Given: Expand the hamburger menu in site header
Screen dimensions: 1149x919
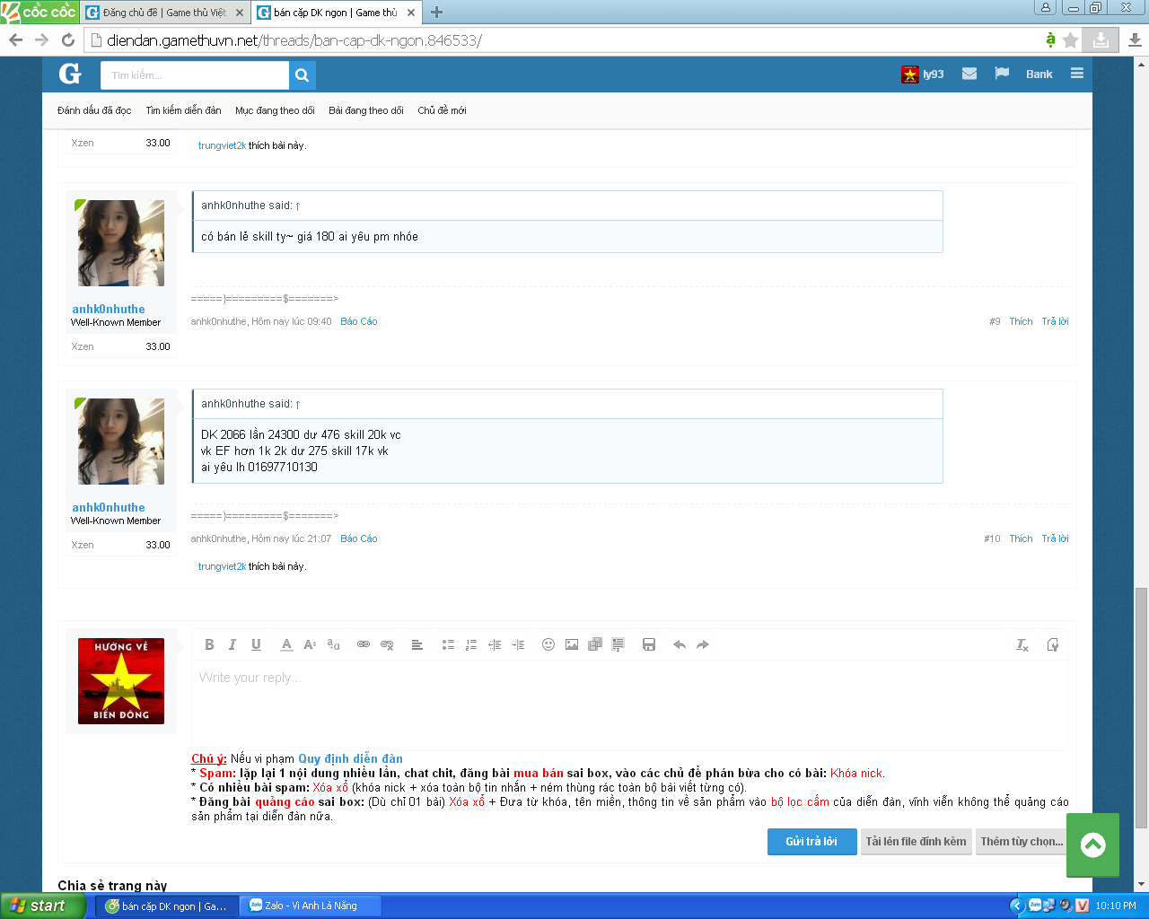Looking at the screenshot, I should click(1077, 74).
